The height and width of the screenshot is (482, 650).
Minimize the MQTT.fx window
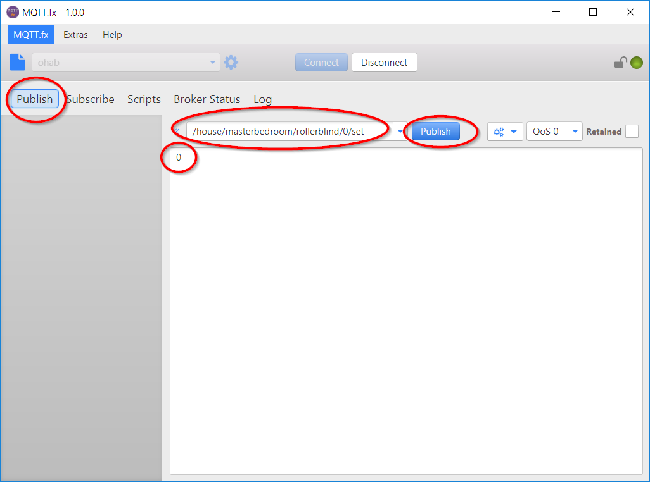click(x=556, y=12)
